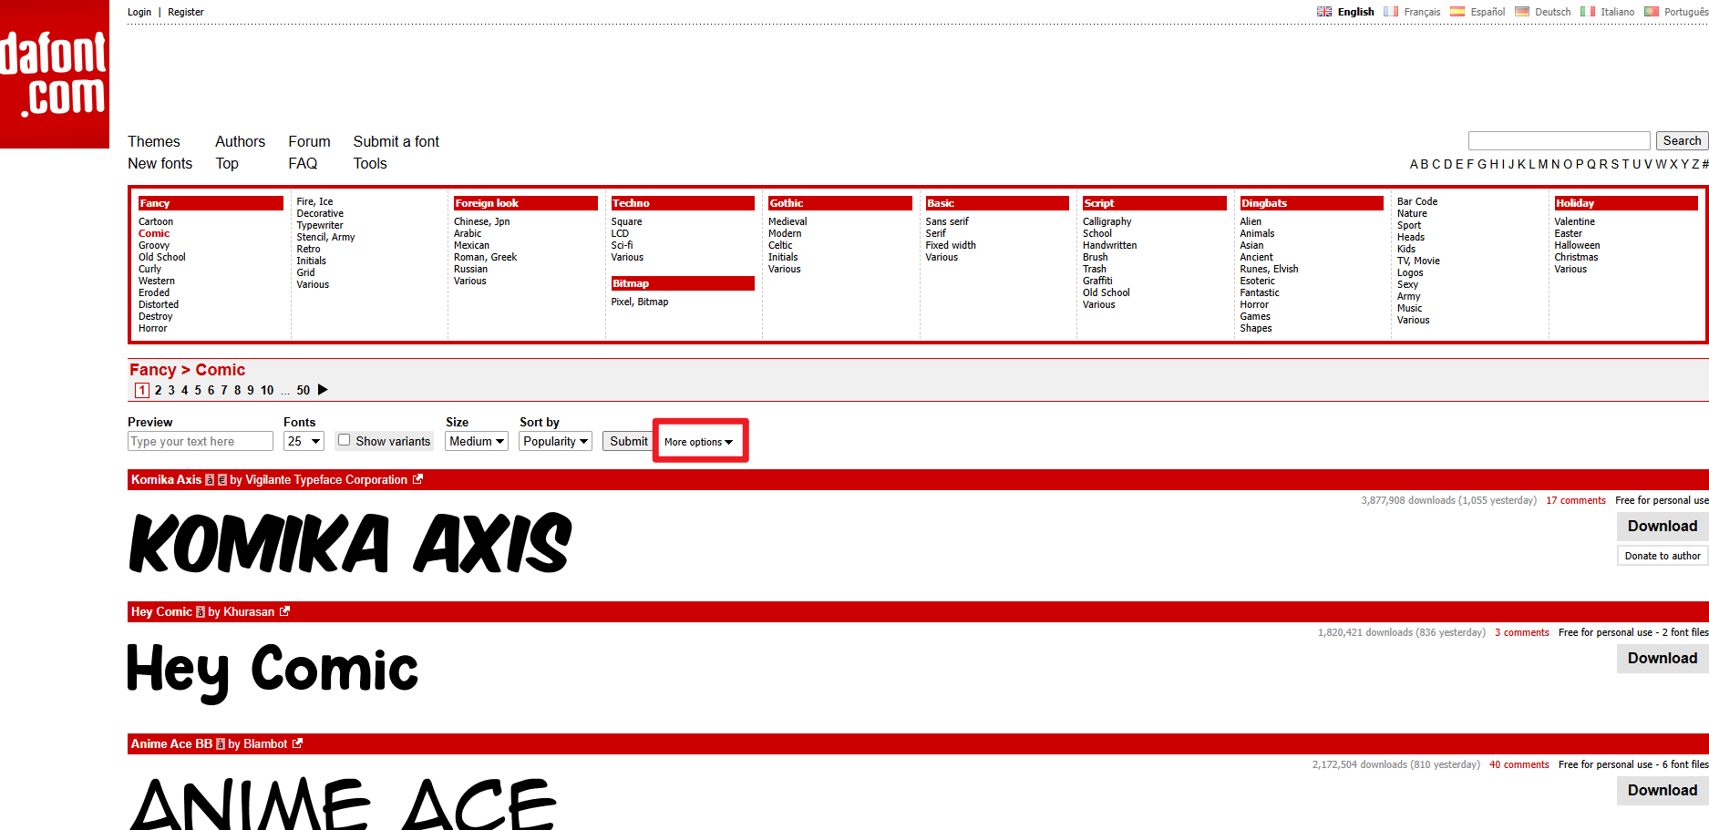
Task: Go to page 50
Action: (x=304, y=390)
